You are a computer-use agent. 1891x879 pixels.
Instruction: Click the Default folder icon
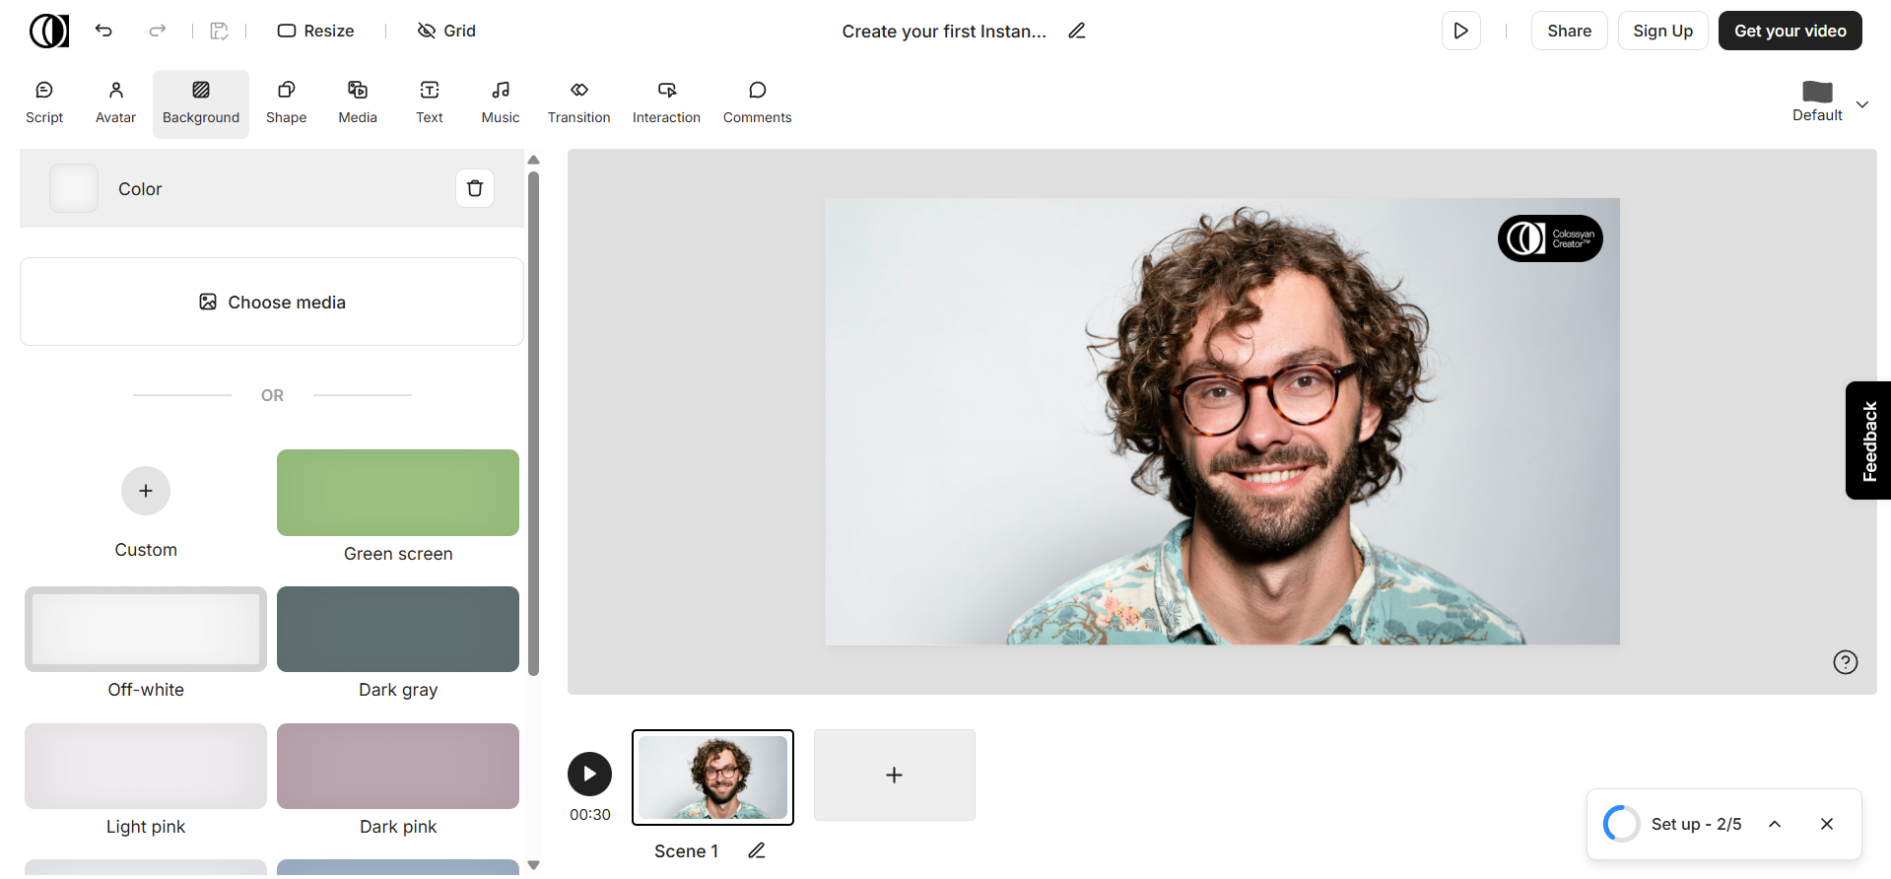1817,92
